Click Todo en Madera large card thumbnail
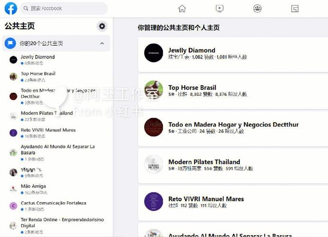 click(x=154, y=127)
